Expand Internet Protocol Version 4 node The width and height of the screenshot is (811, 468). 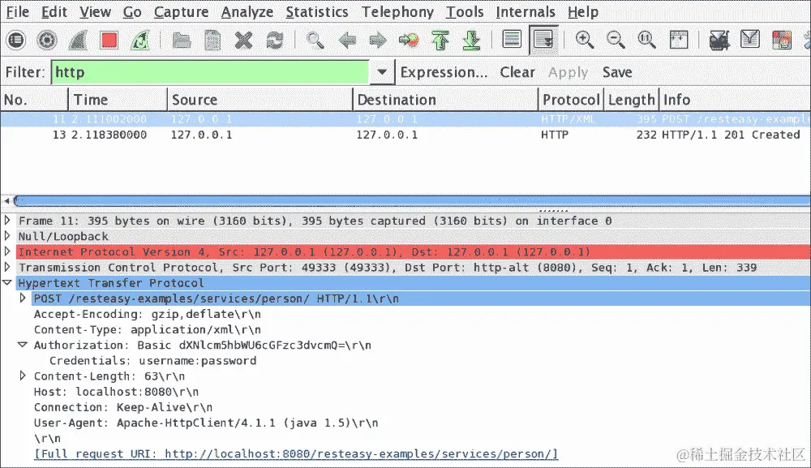(7, 251)
